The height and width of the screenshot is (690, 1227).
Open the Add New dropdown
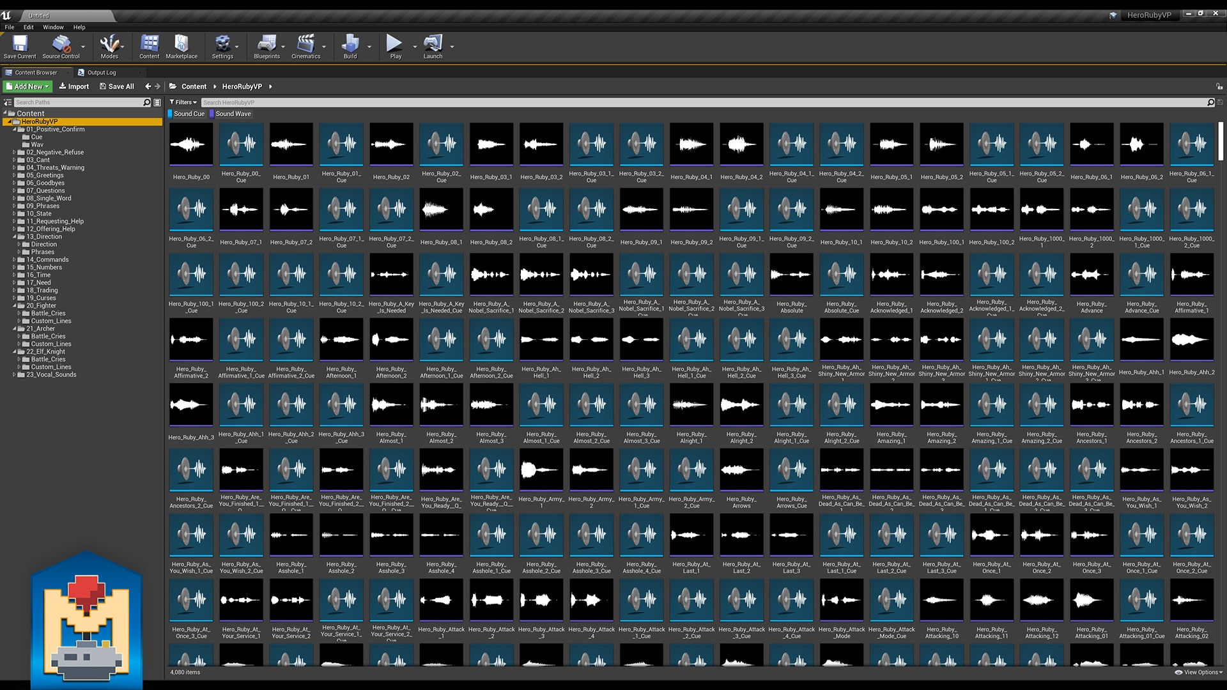(x=27, y=86)
